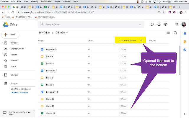
Task: Toggle the view details info panel
Action: pyautogui.click(x=175, y=33)
